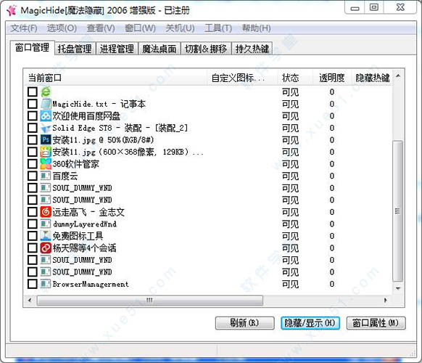Click the vertical scrollbar down arrow
Viewport: 422px width, 363px height.
click(x=398, y=288)
